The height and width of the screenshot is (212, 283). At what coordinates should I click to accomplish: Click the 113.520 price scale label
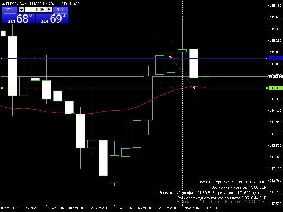click(x=276, y=146)
